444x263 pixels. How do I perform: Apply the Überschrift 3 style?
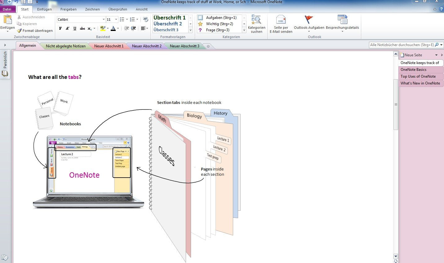tap(166, 30)
